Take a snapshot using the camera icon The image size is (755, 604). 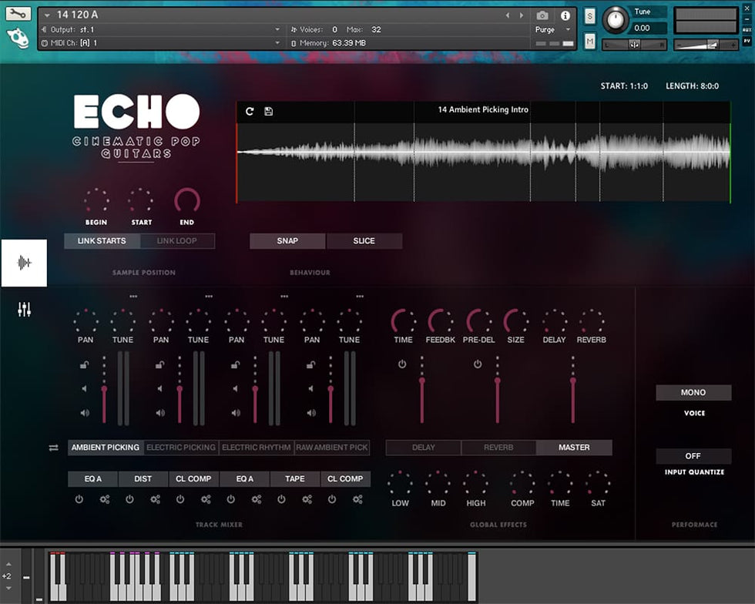542,15
